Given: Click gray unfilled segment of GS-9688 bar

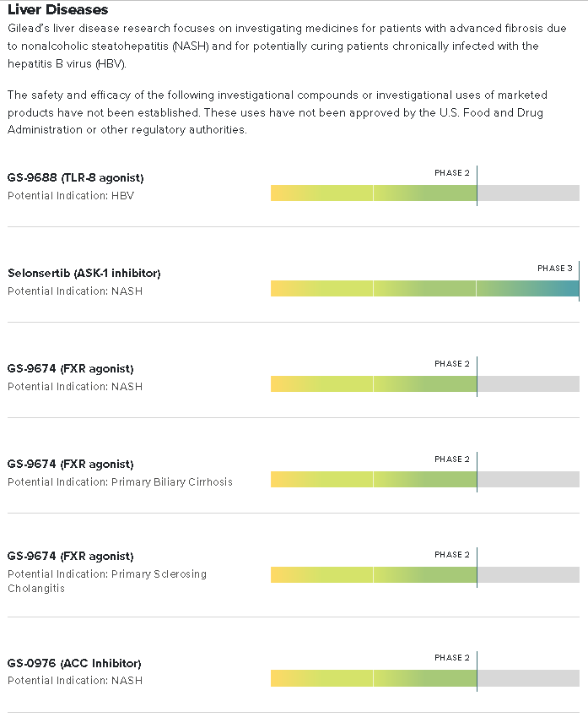Looking at the screenshot, I should [529, 193].
